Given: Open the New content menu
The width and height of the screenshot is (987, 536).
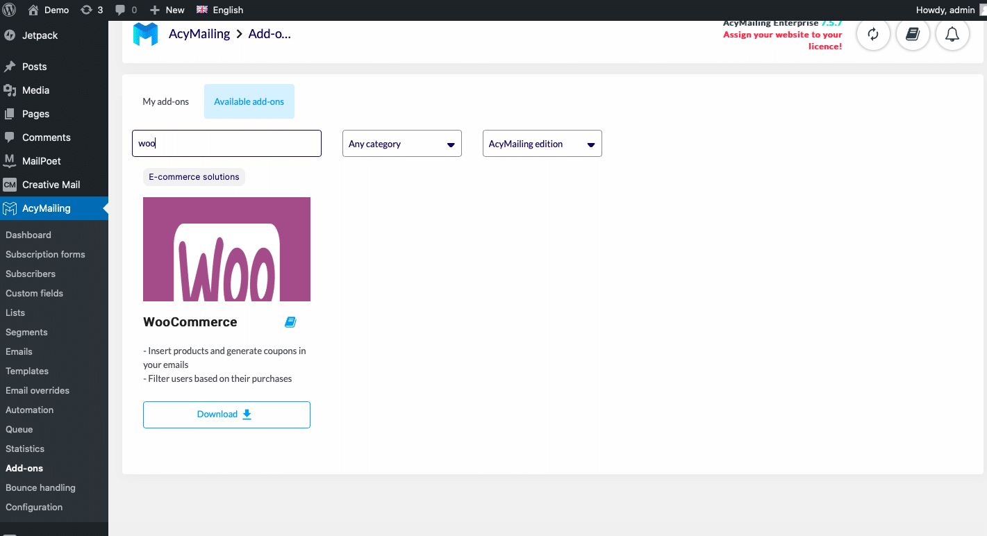Looking at the screenshot, I should coord(167,10).
